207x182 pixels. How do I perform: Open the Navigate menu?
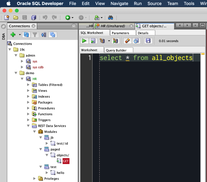click(x=119, y=3)
